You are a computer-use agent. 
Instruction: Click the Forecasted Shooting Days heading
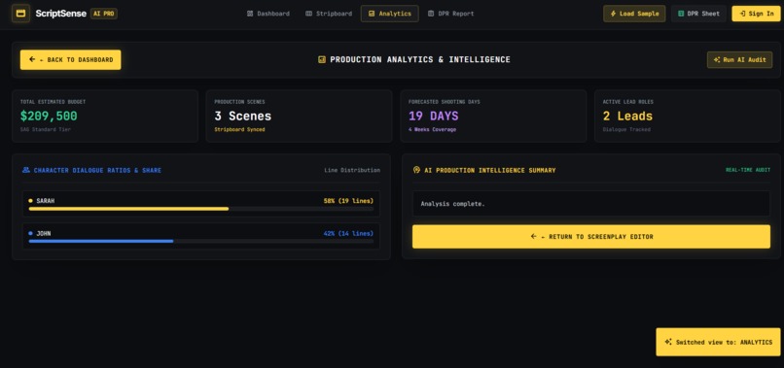(x=445, y=102)
